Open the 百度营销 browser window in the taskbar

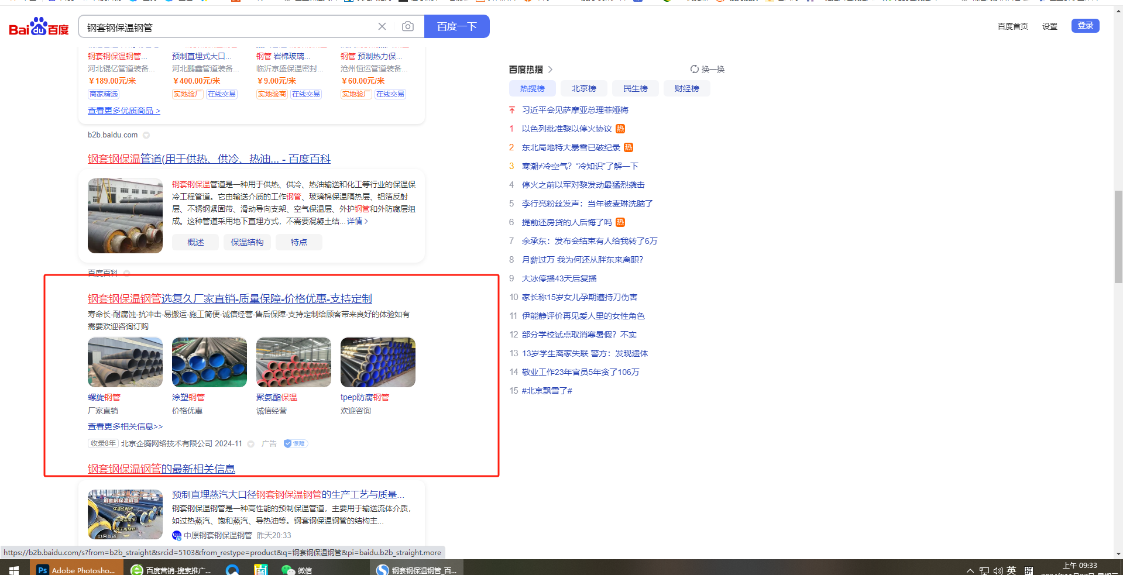171,570
